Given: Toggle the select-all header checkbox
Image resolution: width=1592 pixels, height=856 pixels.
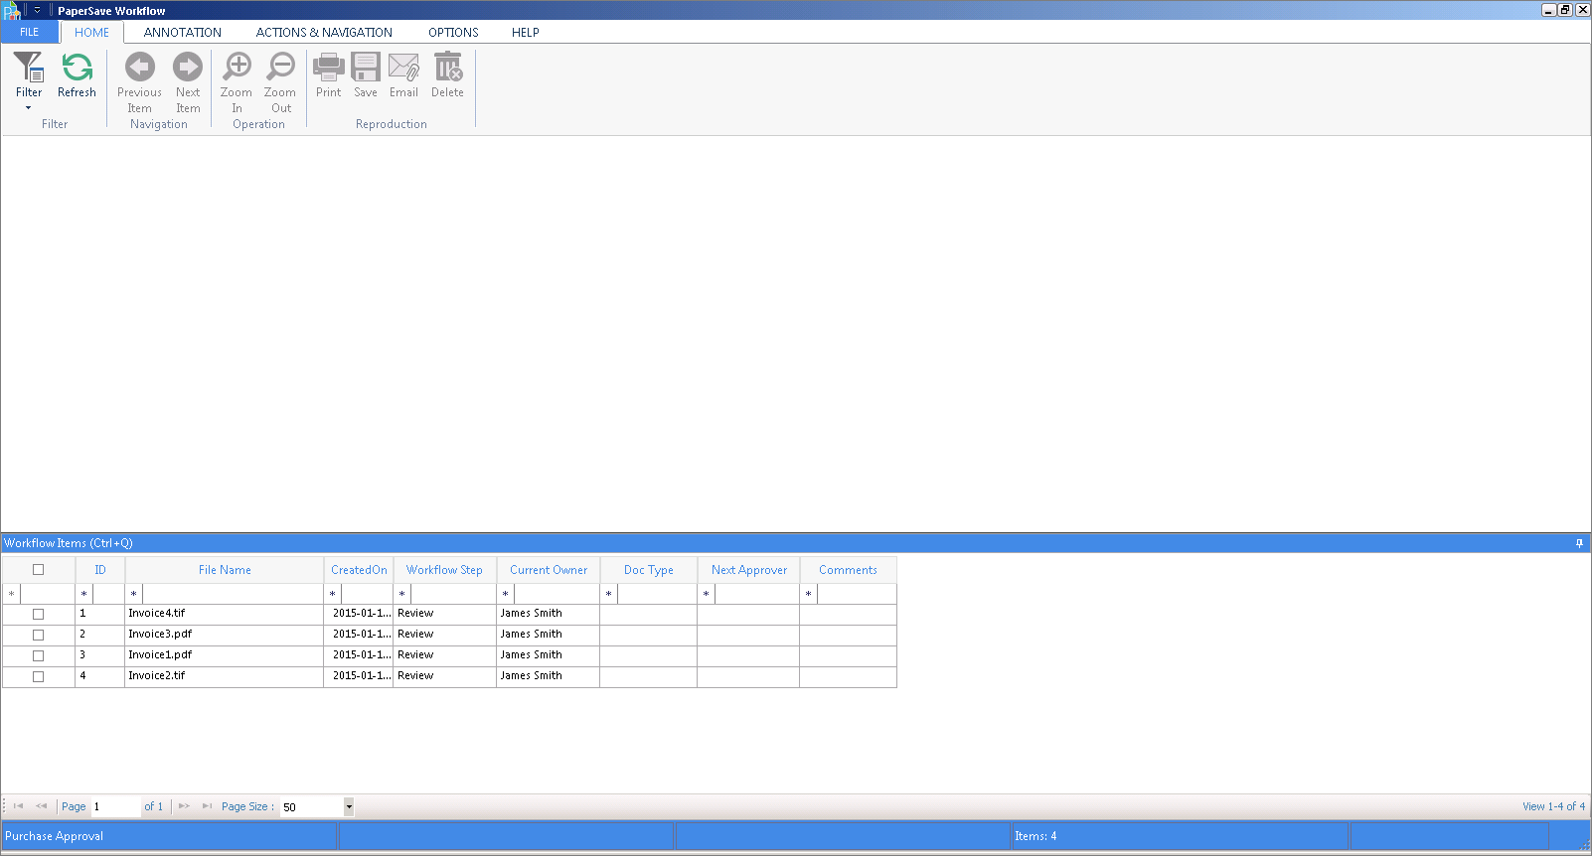Looking at the screenshot, I should tap(39, 570).
